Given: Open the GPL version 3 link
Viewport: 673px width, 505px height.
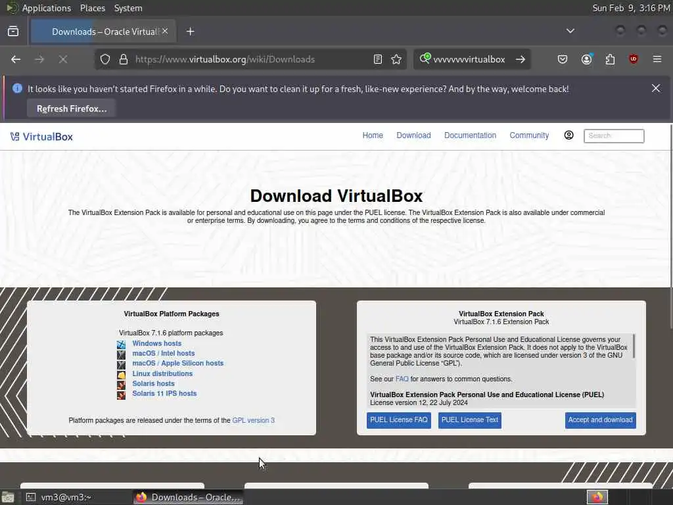Looking at the screenshot, I should click(253, 420).
